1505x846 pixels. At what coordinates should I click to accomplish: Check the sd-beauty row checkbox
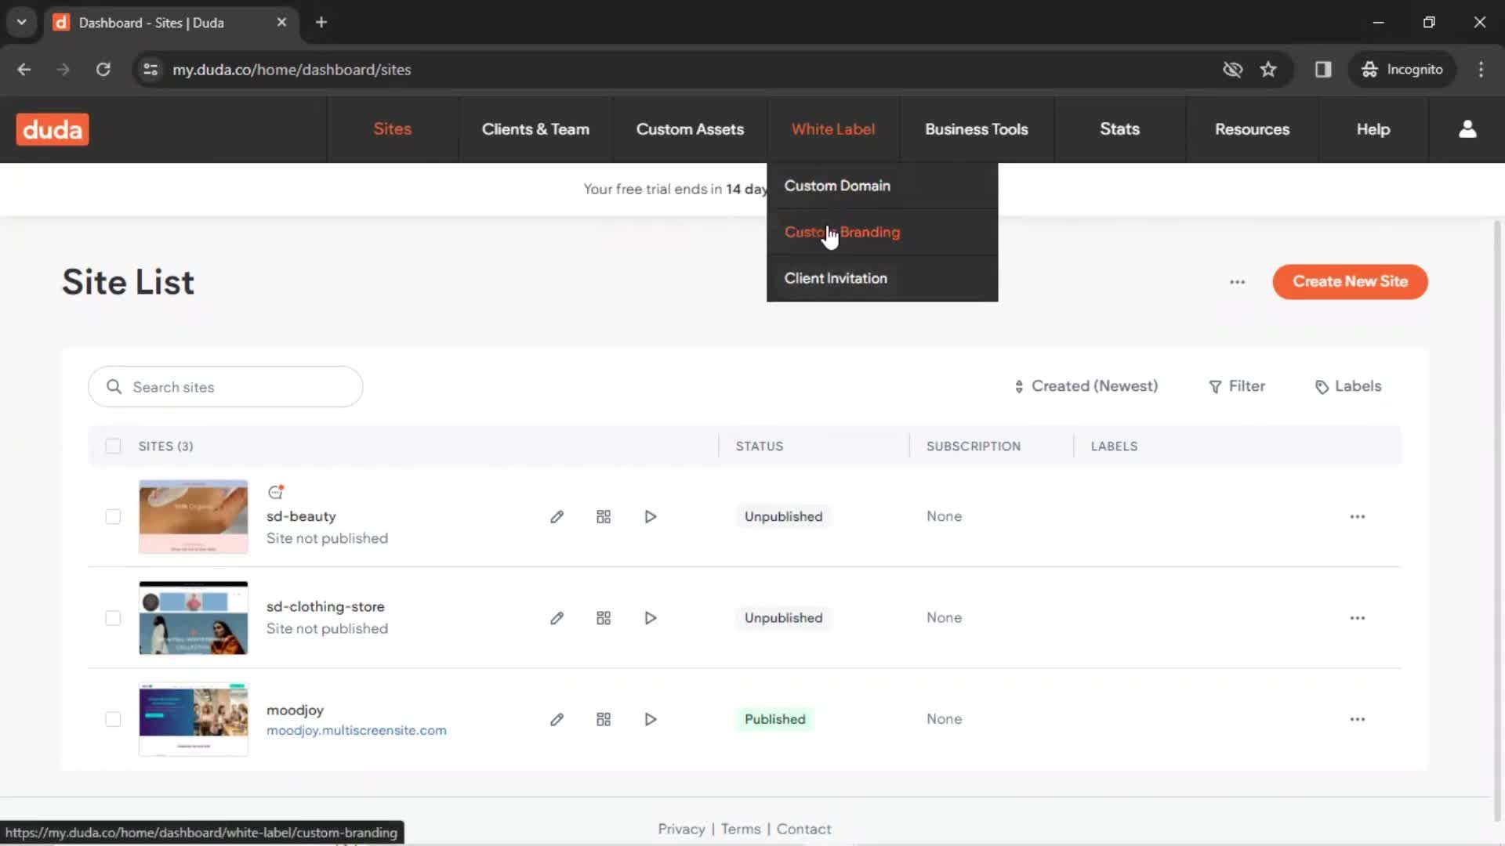[x=113, y=517]
